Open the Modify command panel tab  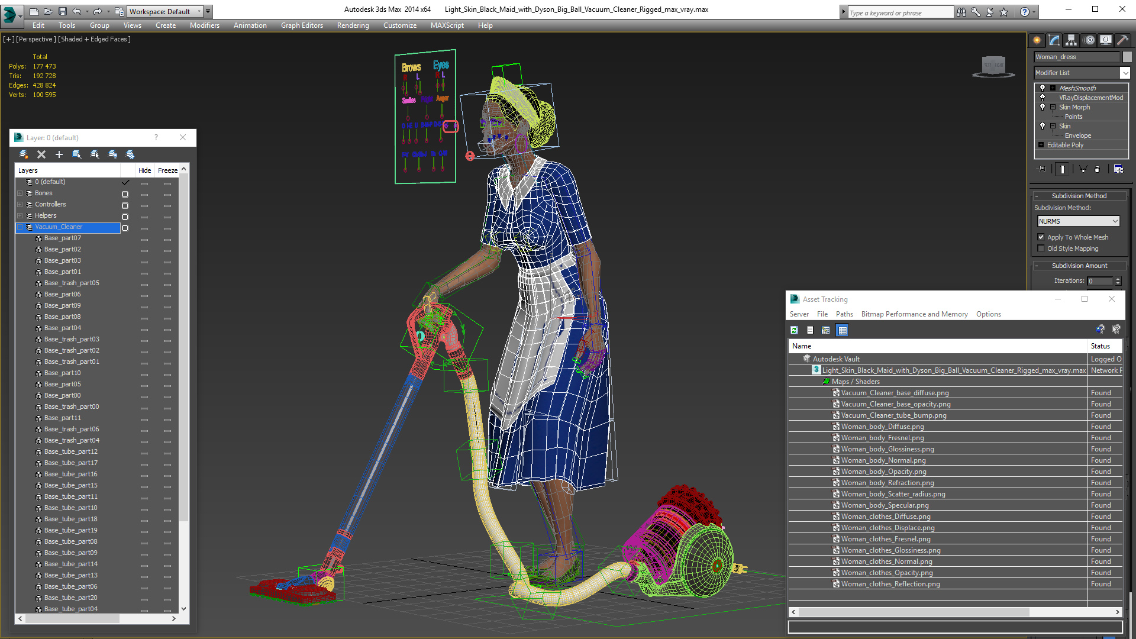click(1054, 40)
